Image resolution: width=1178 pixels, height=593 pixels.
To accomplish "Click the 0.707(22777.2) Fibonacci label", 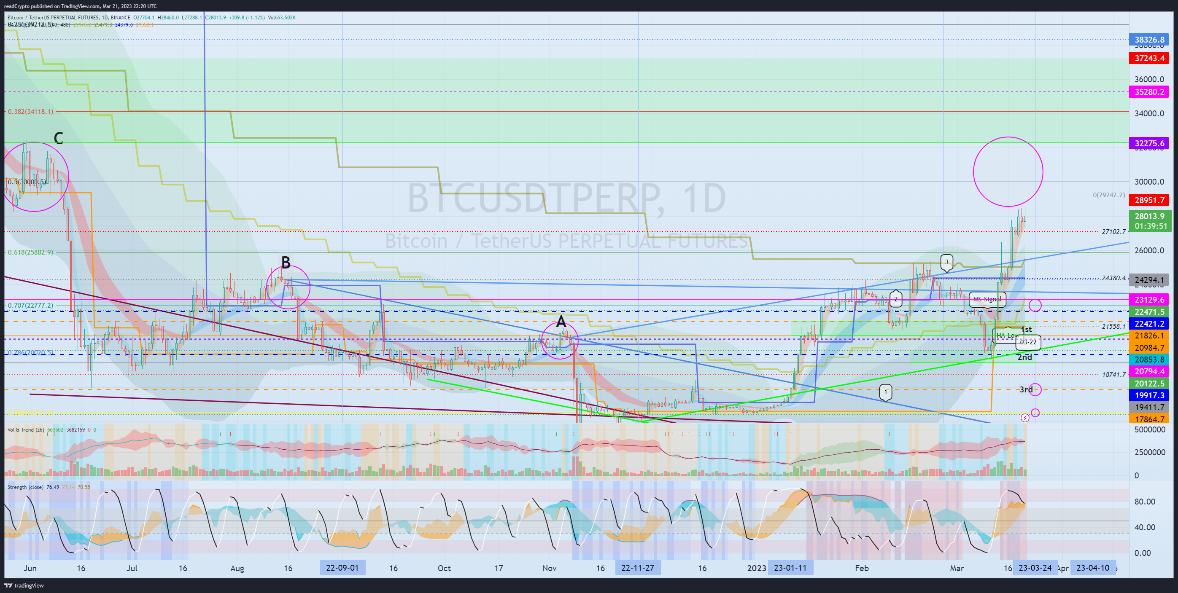I will click(30, 305).
